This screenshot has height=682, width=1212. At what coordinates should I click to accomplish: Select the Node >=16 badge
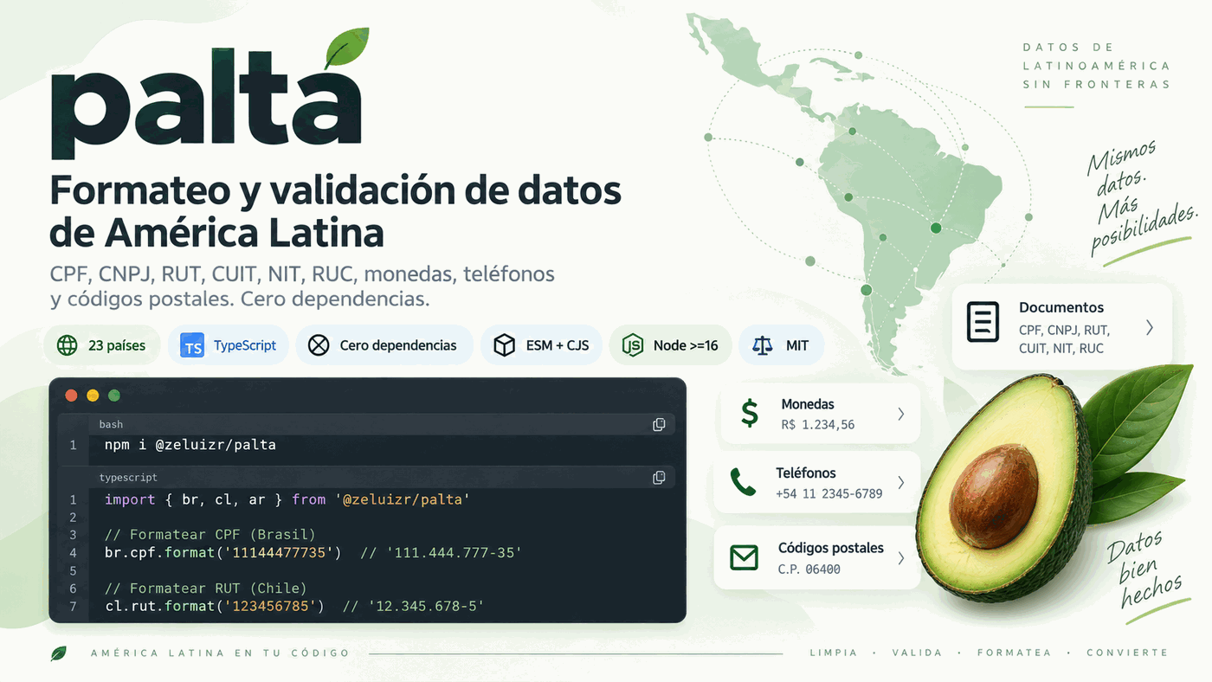point(671,345)
